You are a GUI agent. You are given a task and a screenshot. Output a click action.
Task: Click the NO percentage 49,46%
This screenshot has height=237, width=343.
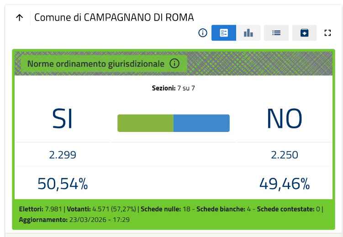click(x=284, y=184)
